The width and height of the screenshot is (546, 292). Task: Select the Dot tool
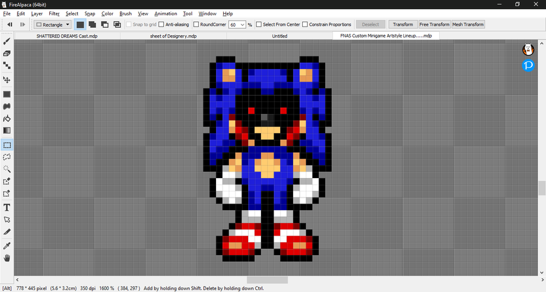point(7,65)
